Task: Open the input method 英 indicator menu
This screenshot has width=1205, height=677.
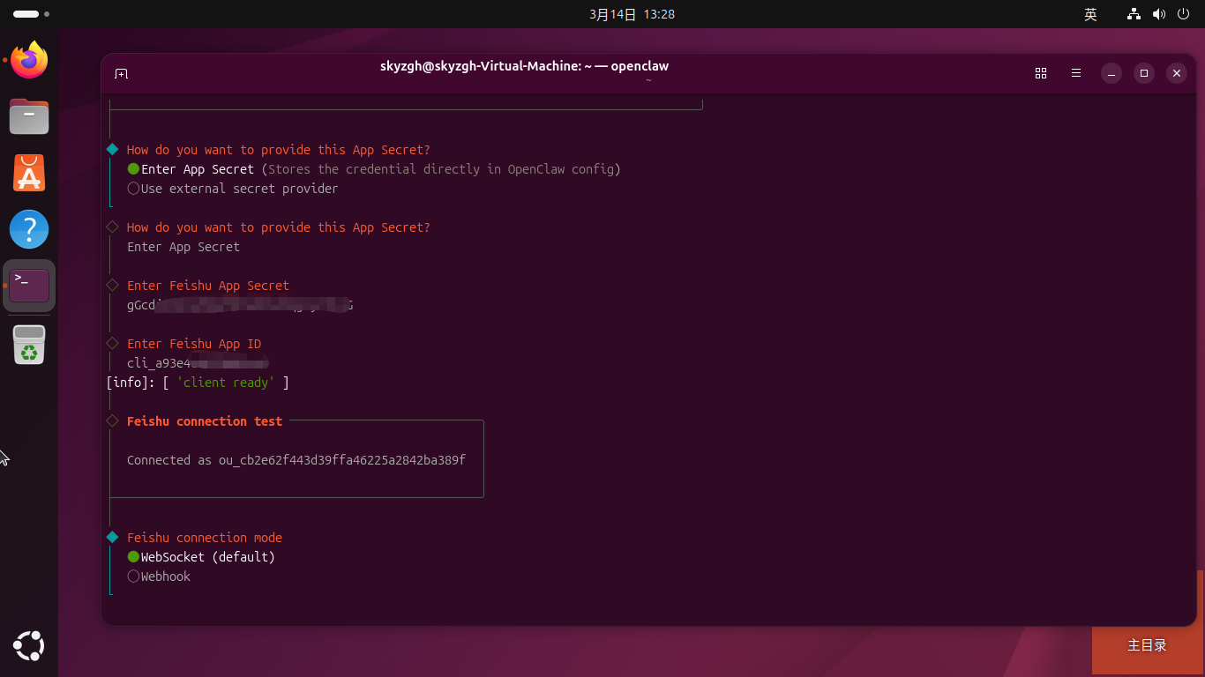Action: (x=1090, y=14)
